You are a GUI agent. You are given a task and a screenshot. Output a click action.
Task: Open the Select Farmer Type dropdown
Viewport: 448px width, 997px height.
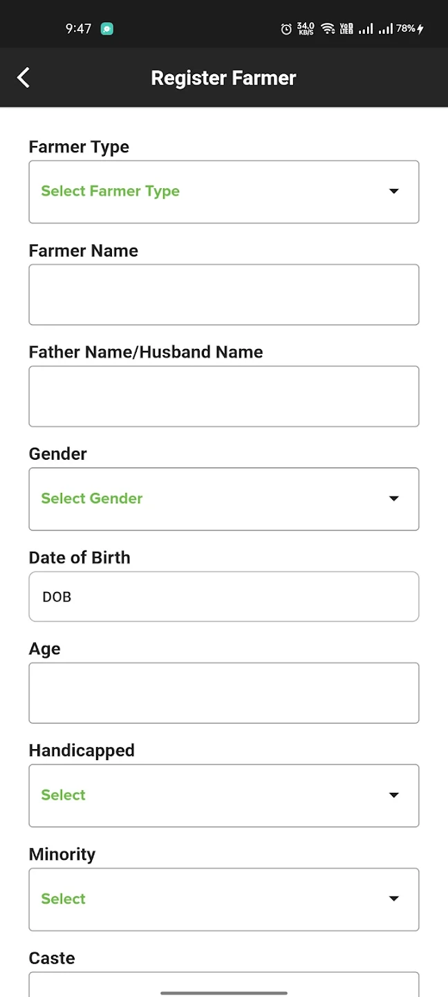(x=223, y=192)
